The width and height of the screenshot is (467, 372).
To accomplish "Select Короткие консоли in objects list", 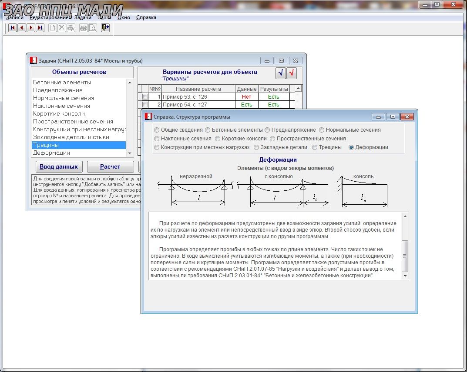I will pyautogui.click(x=79, y=113).
